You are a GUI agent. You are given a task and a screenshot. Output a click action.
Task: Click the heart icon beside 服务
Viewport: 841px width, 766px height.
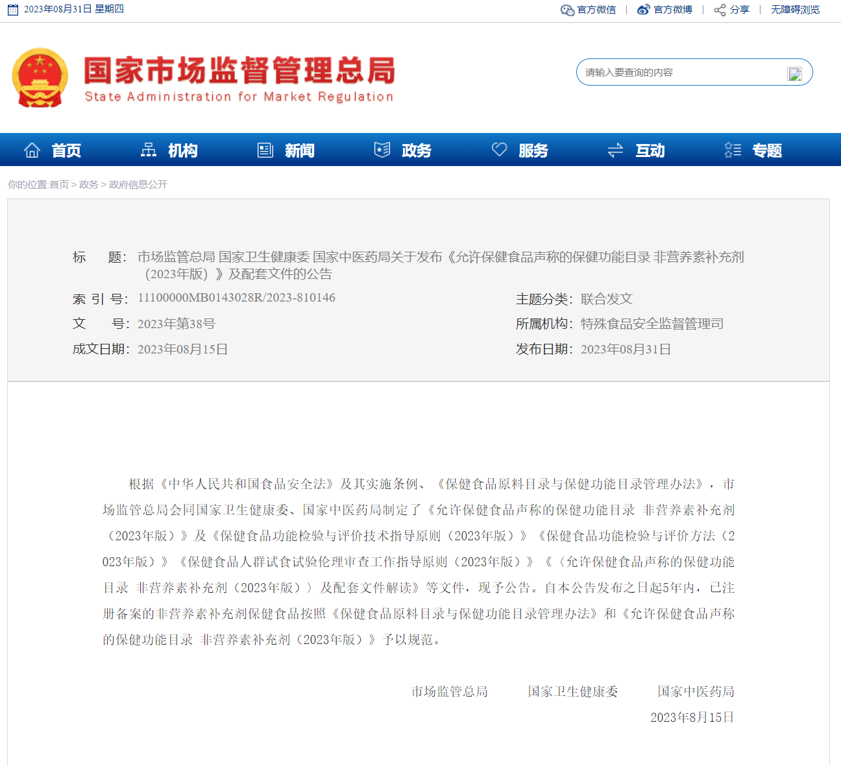click(x=499, y=150)
